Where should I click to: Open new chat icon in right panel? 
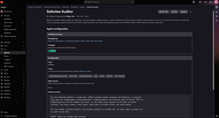tap(217, 7)
